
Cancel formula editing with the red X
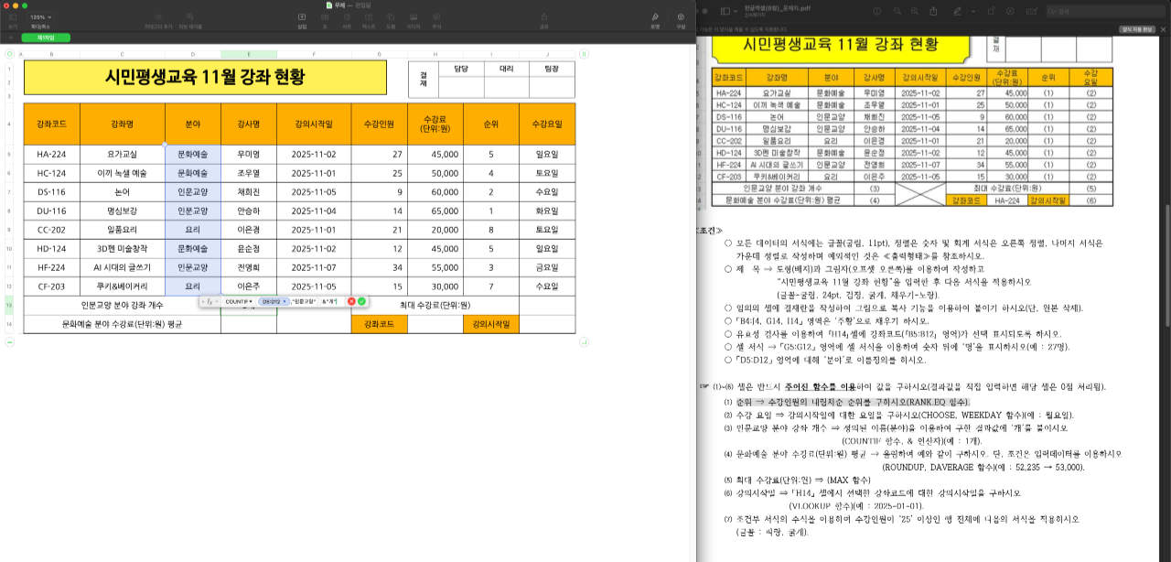point(351,301)
